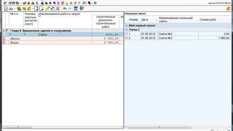
Task: Click the yellow box with green arrow icon
Action: 24,9
